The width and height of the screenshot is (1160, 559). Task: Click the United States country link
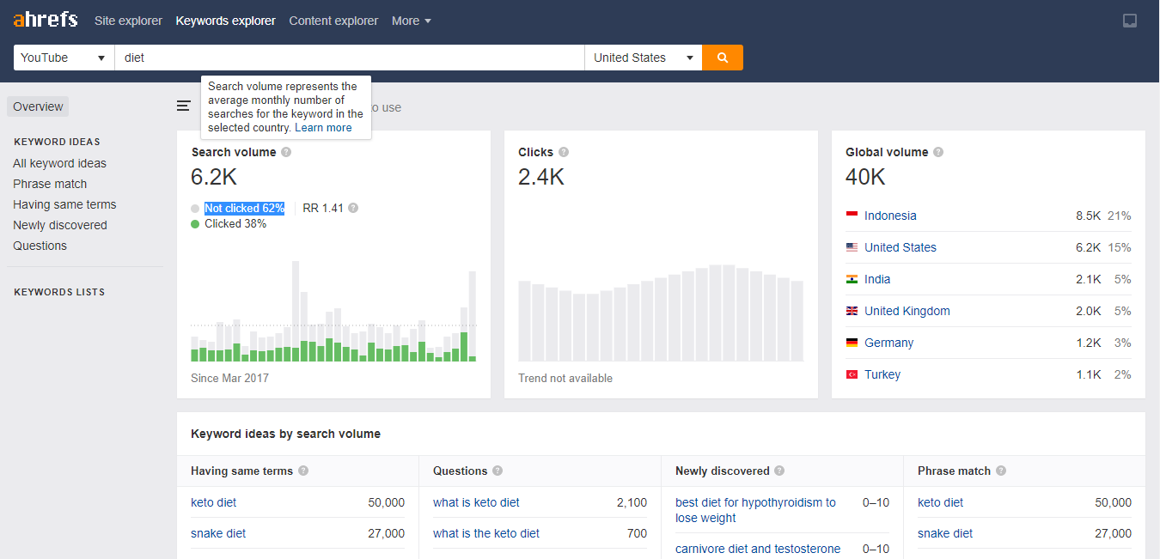pyautogui.click(x=901, y=247)
